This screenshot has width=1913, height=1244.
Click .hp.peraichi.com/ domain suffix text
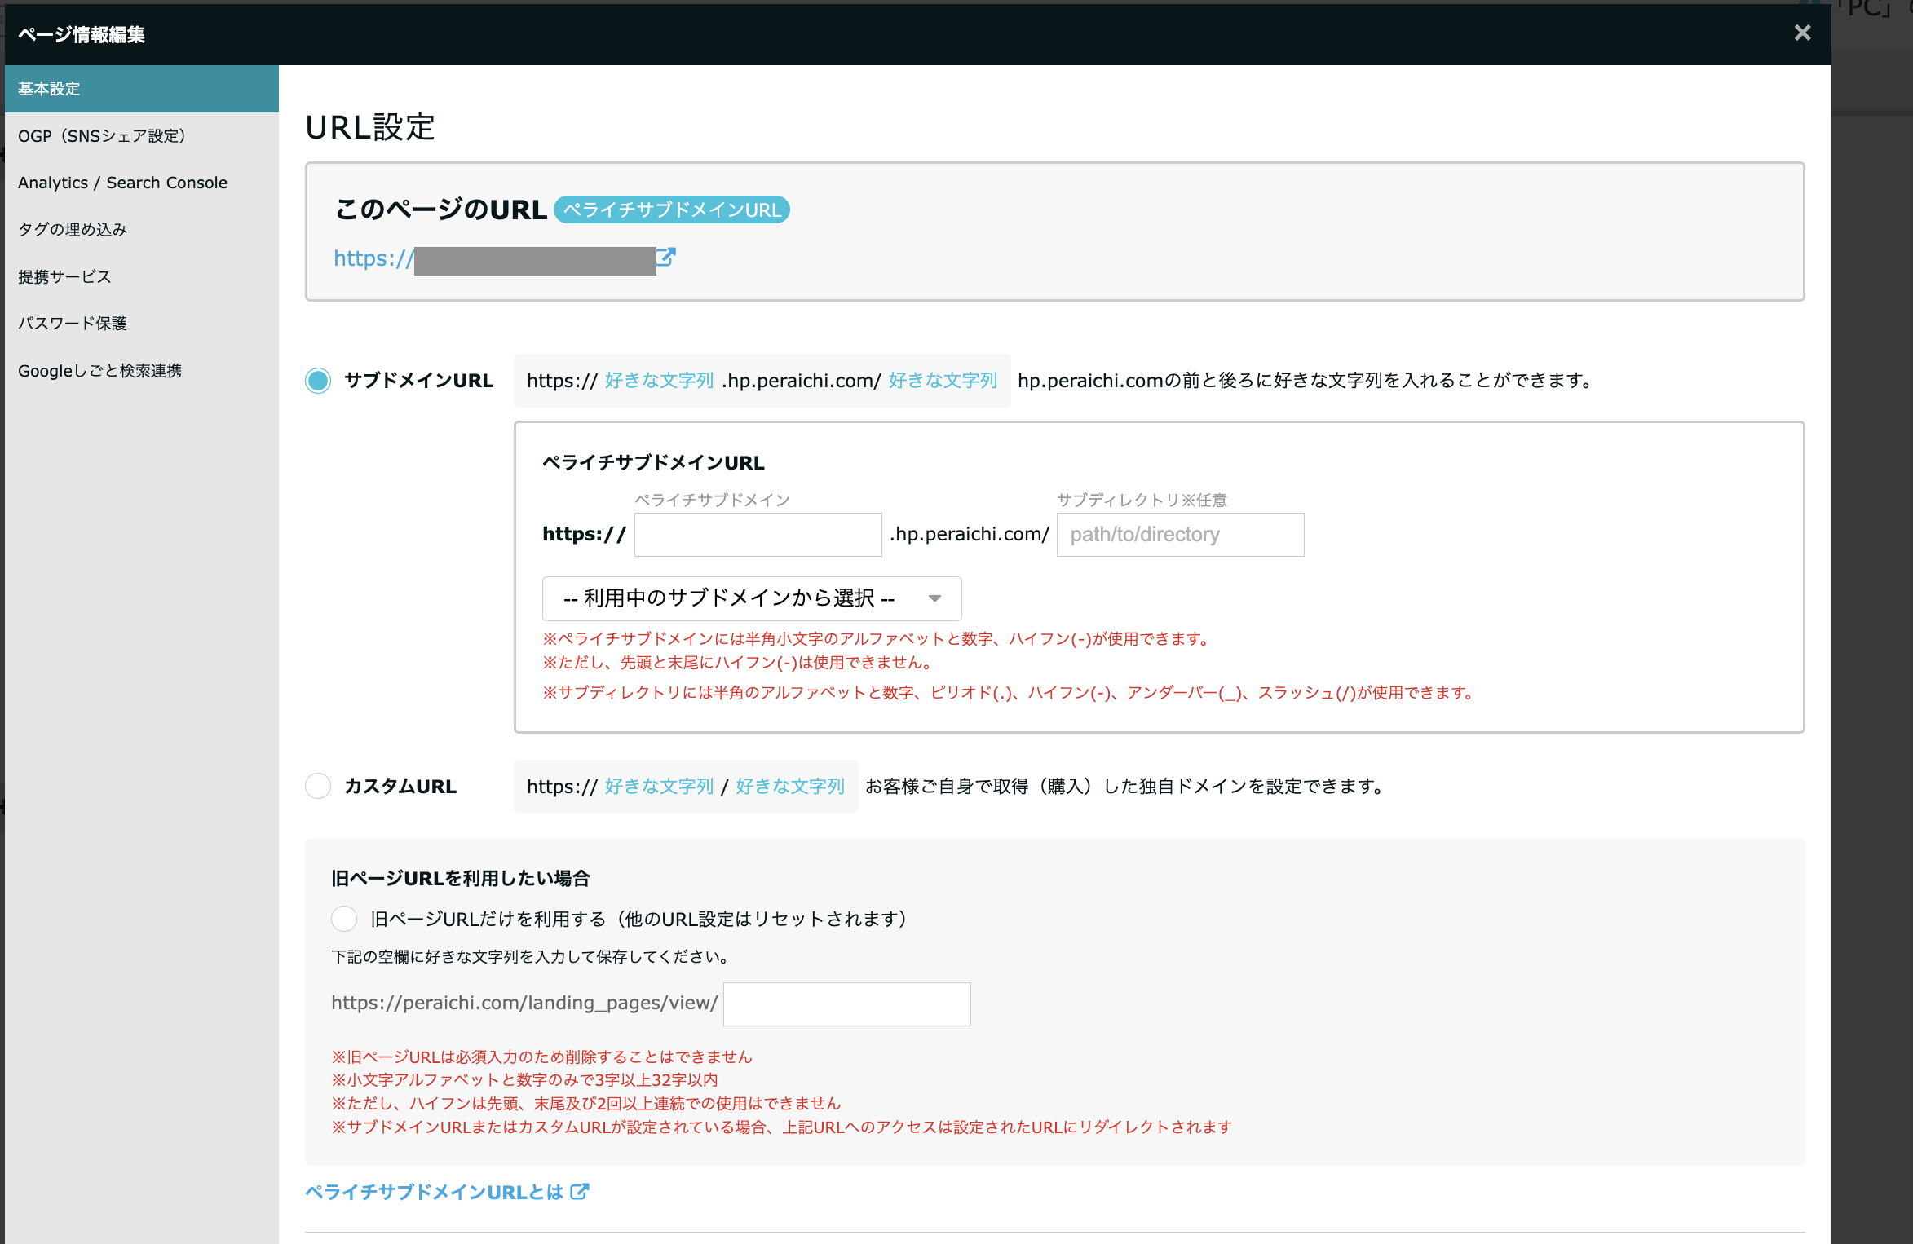[970, 534]
